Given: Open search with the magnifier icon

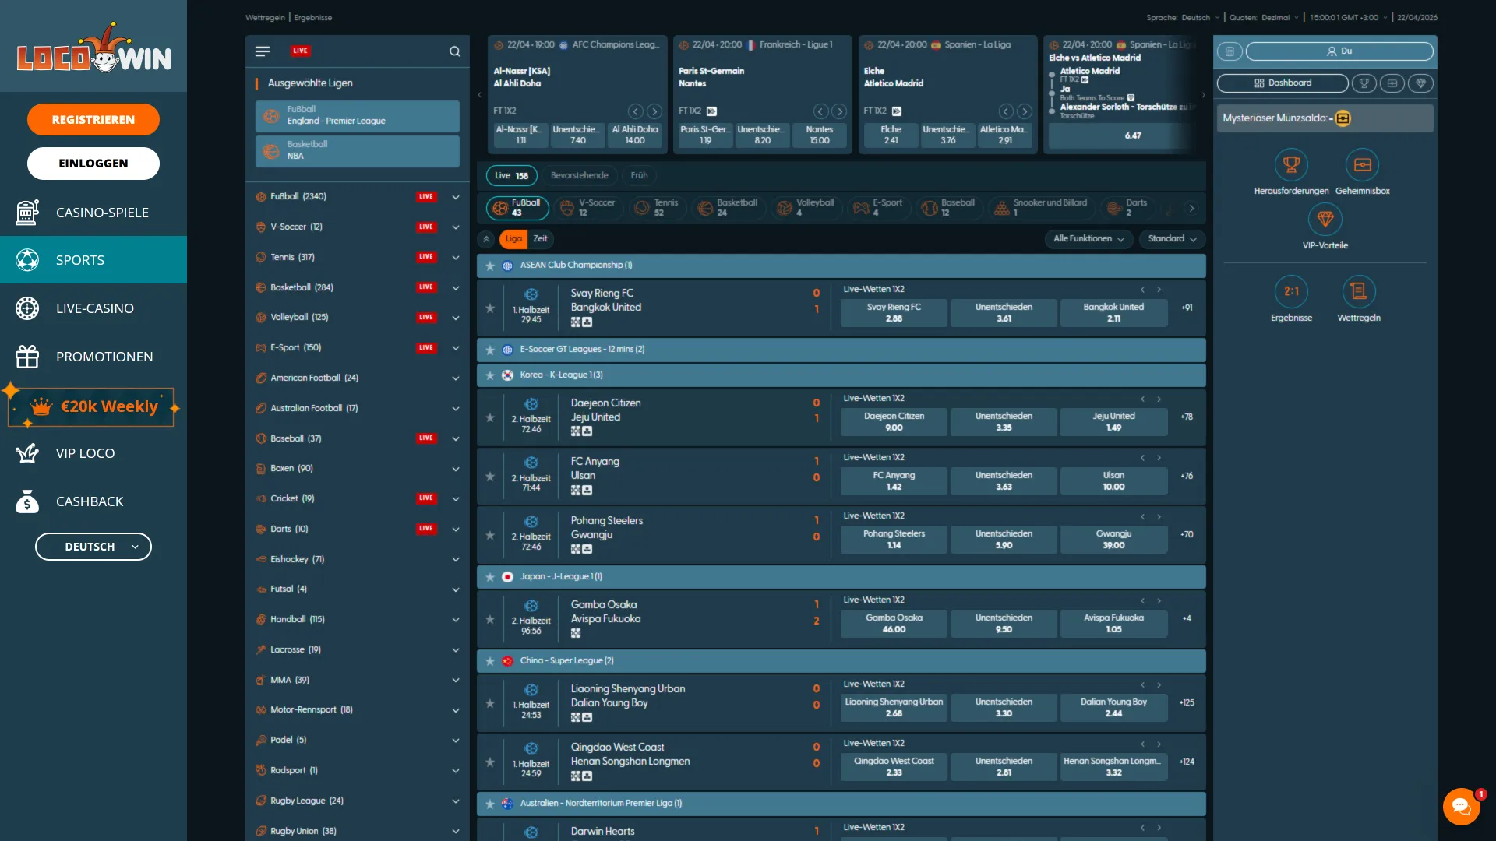Looking at the screenshot, I should [455, 51].
